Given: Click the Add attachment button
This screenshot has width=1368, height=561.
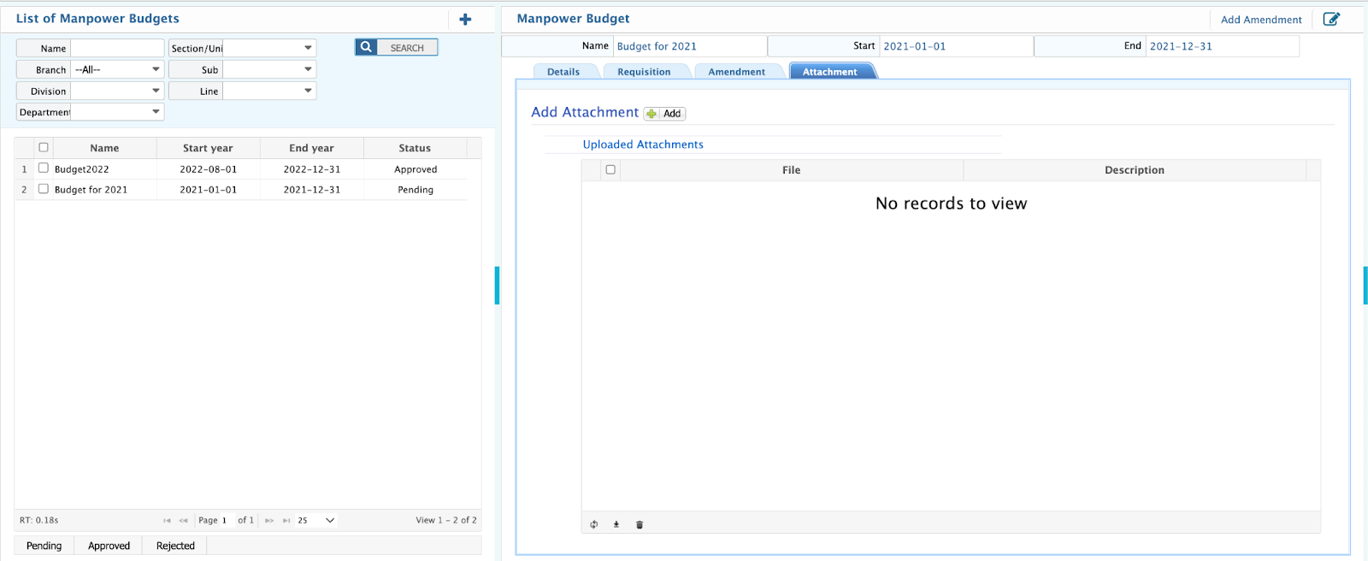Looking at the screenshot, I should [x=665, y=113].
